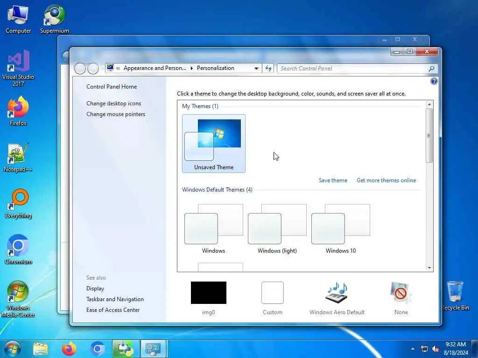Click the My Themes (1) heading

click(x=200, y=106)
